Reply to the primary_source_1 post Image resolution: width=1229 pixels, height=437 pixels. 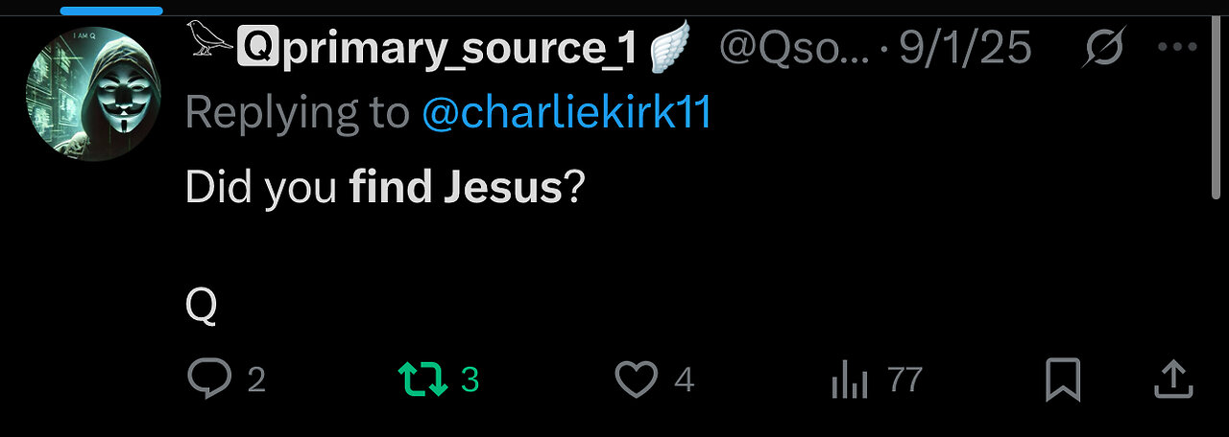click(210, 380)
